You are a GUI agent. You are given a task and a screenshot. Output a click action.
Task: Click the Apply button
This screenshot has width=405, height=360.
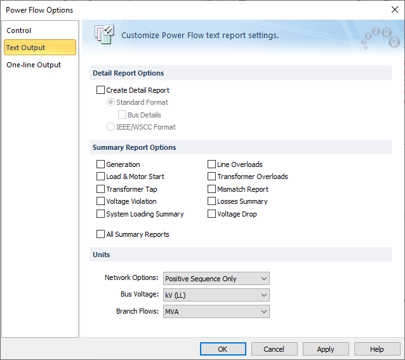click(x=326, y=349)
